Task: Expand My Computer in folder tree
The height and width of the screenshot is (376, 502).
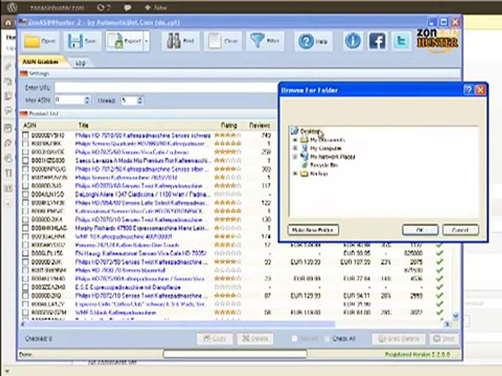Action: click(295, 148)
